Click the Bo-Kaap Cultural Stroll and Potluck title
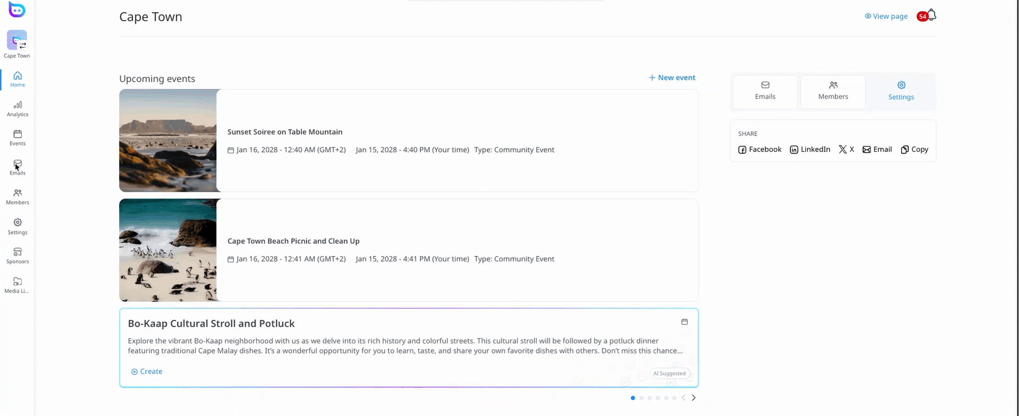The image size is (1019, 416). click(211, 324)
